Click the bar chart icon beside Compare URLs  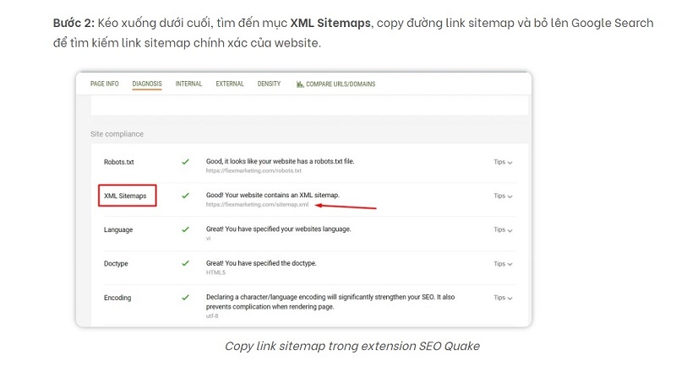point(300,83)
